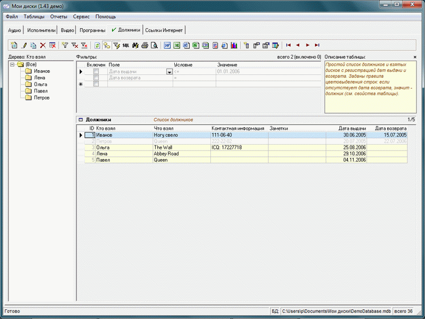Image resolution: width=425 pixels, height=319 pixels.
Task: Sort by the Кто взял column header
Action: click(x=106, y=129)
